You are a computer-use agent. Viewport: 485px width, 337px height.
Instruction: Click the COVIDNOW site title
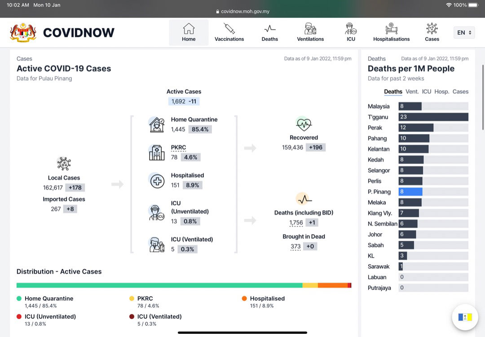pyautogui.click(x=79, y=32)
